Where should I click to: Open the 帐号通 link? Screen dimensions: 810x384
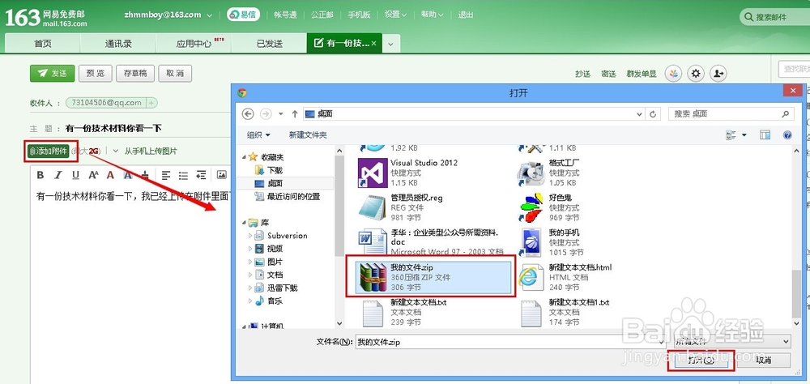(285, 15)
